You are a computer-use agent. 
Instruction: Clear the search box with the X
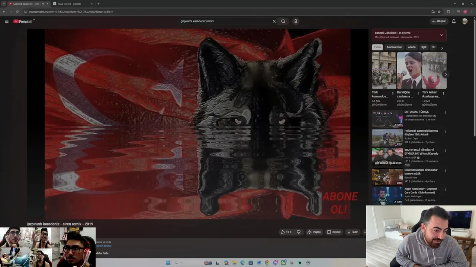[x=274, y=21]
